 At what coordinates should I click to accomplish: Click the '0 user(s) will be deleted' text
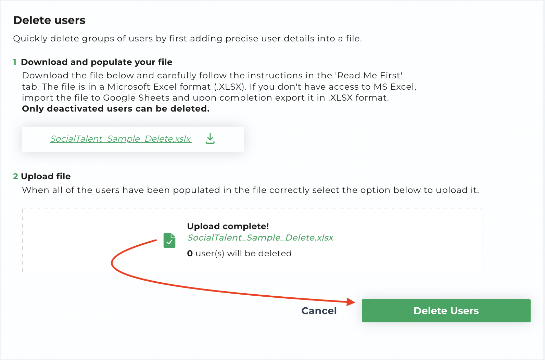(239, 253)
